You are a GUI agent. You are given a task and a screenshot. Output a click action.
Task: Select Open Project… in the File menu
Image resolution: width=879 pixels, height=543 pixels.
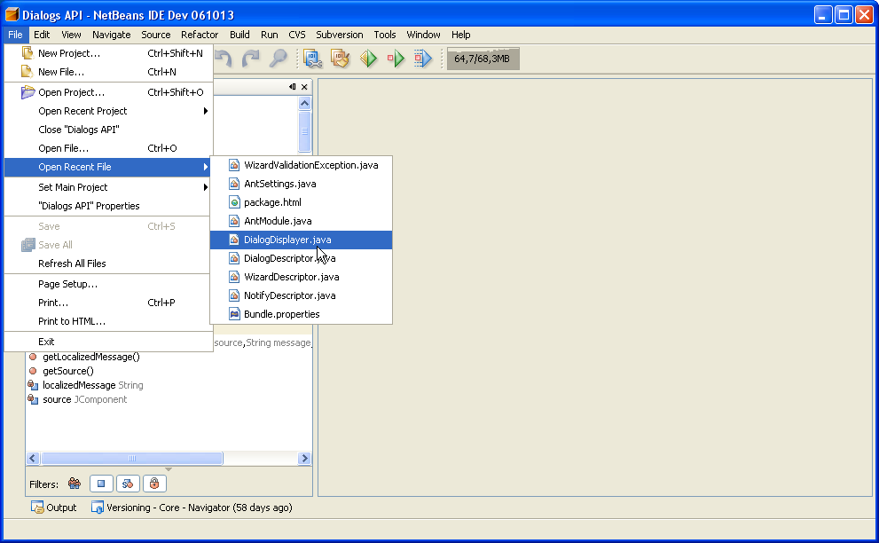[108, 92]
